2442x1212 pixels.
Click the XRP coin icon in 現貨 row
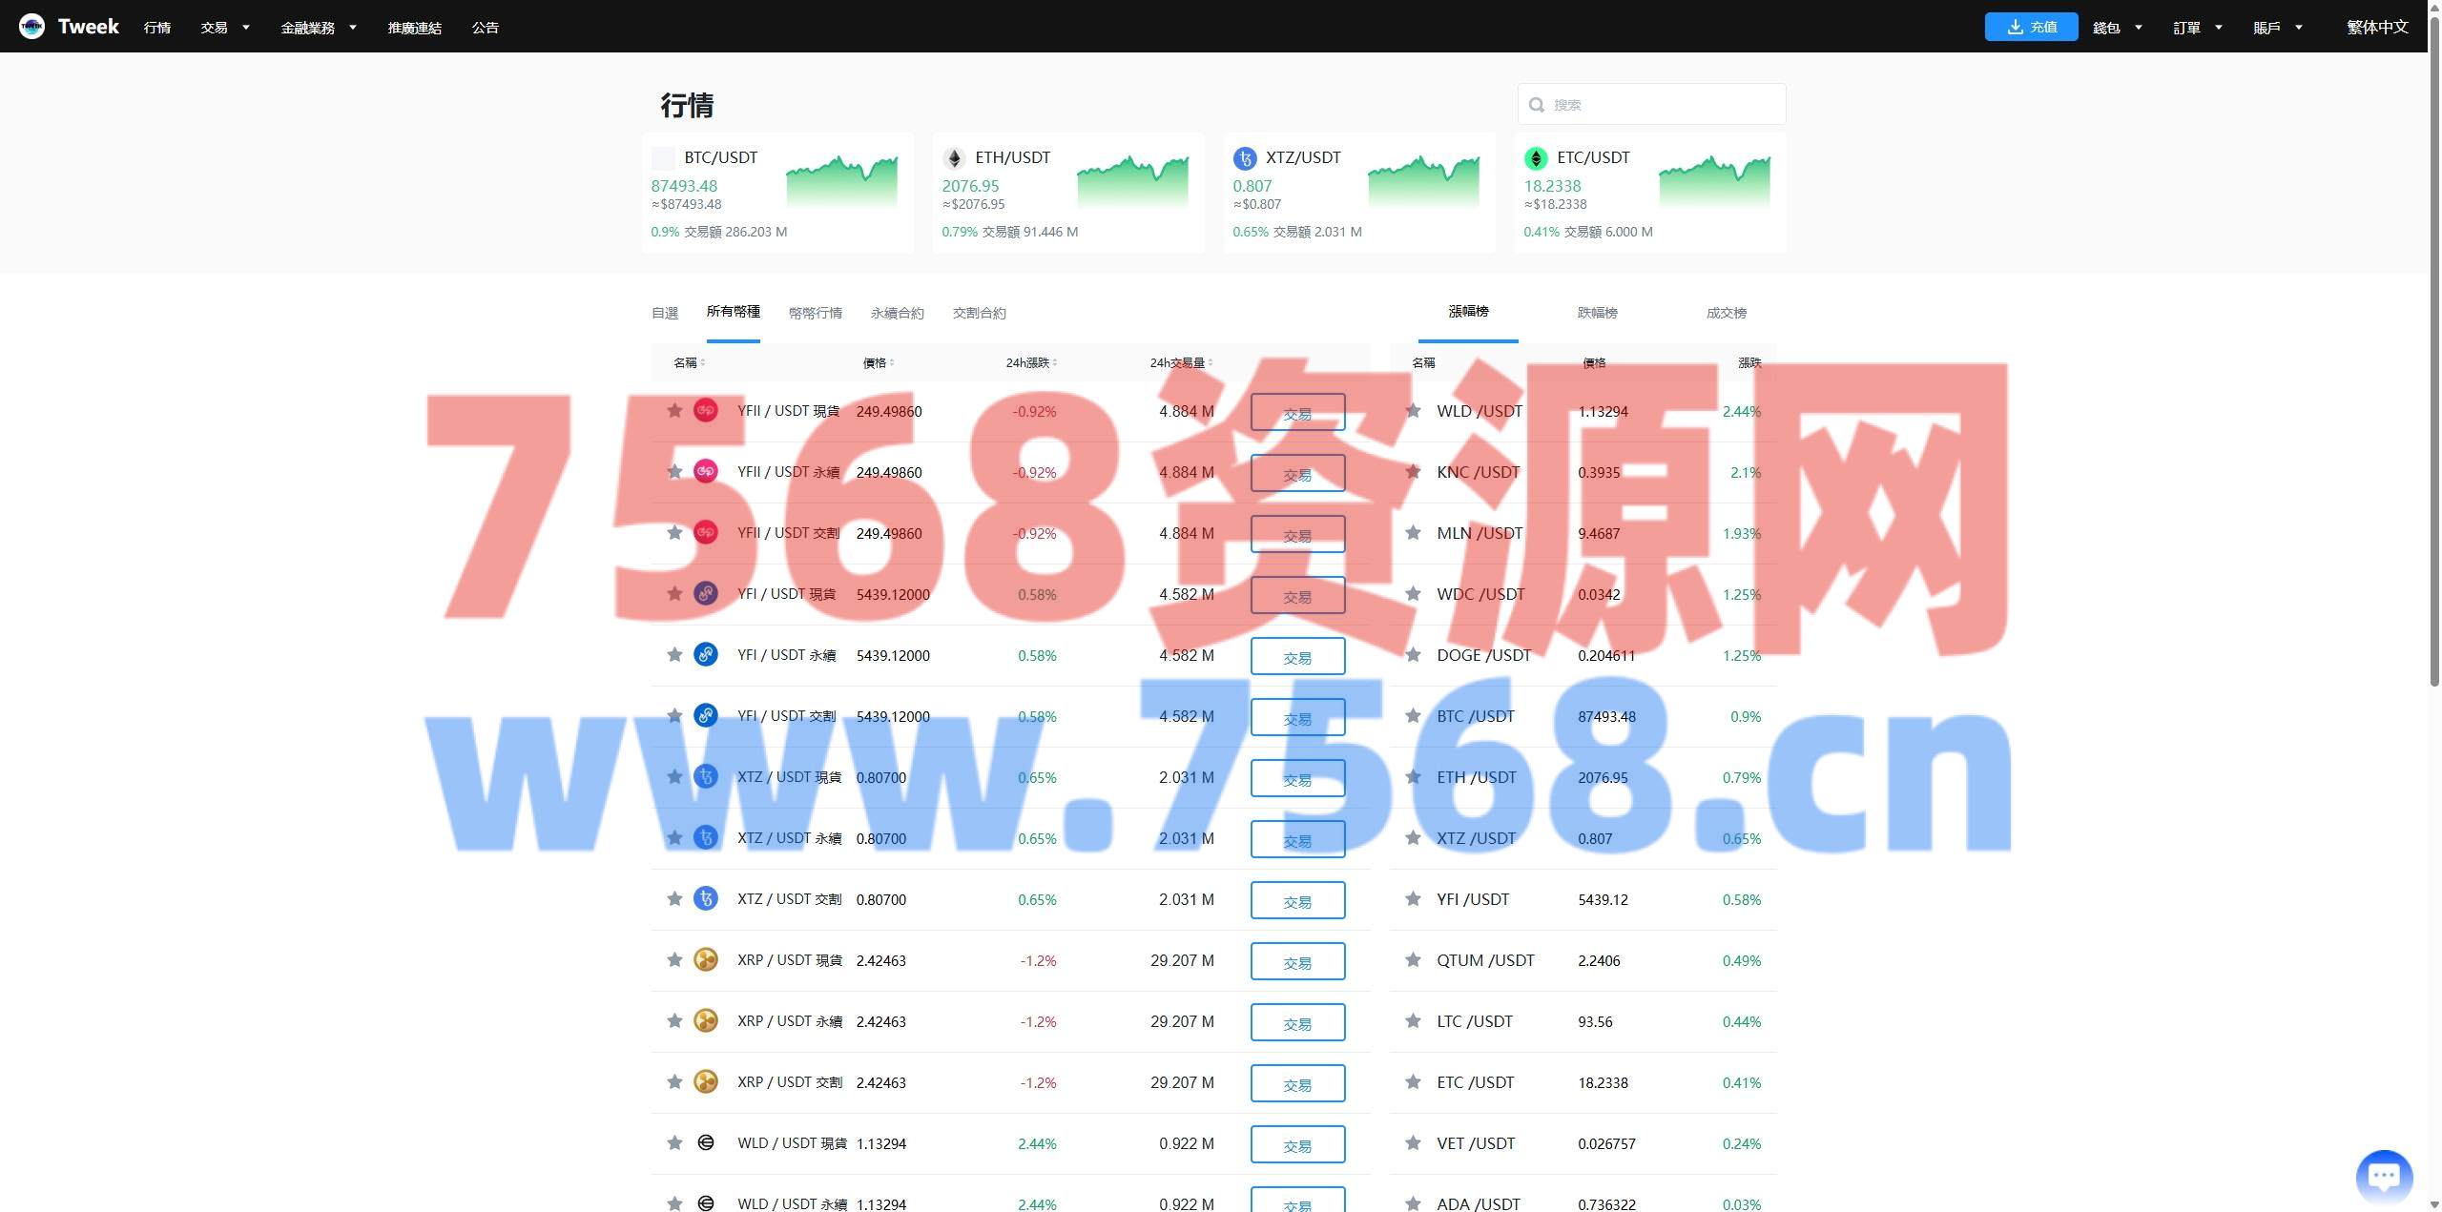[x=705, y=959]
